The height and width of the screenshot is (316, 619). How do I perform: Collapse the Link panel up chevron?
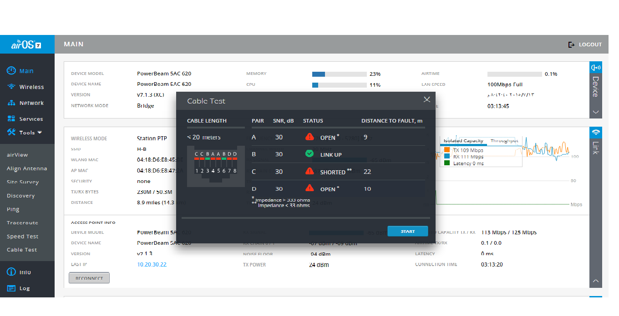pos(595,281)
